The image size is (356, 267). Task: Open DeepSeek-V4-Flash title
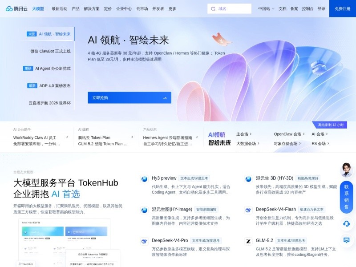(x=276, y=209)
